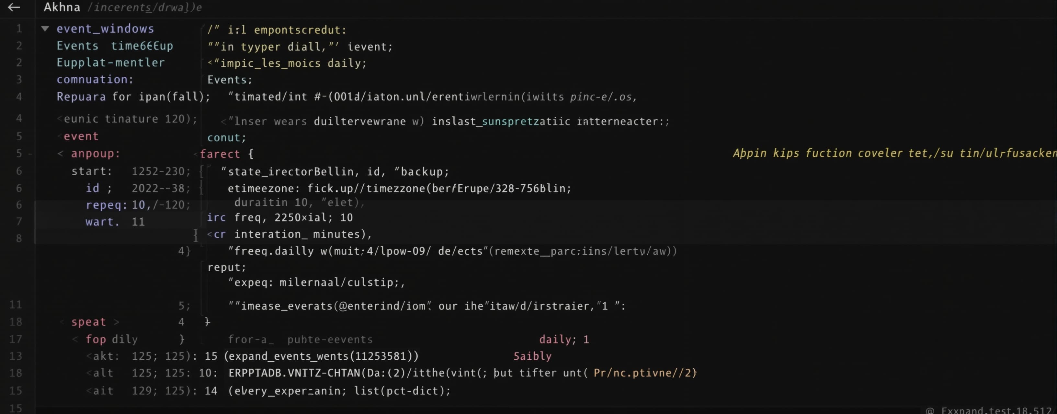This screenshot has height=414, width=1057.
Task: Click 'Repuara for ipan(fall);' text
Action: point(133,97)
